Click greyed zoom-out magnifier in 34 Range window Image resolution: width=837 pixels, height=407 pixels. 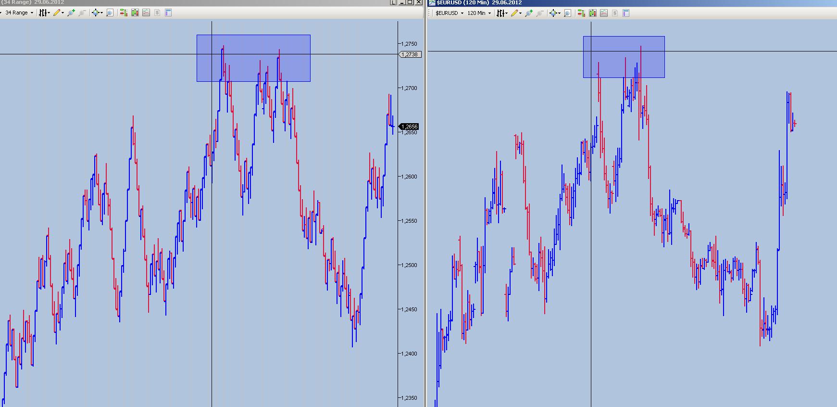coord(82,13)
